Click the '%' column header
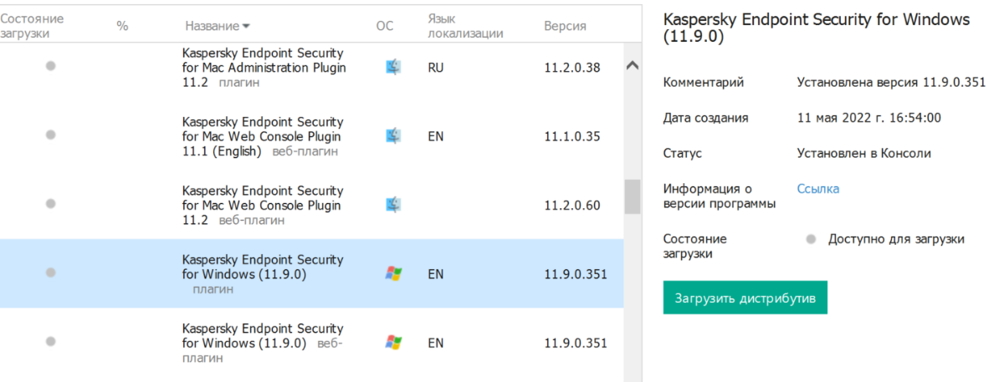Viewport: 1004px width, 382px height. tap(123, 26)
